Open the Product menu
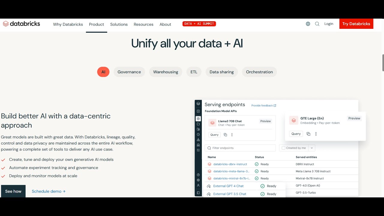The height and width of the screenshot is (216, 384). (x=97, y=24)
